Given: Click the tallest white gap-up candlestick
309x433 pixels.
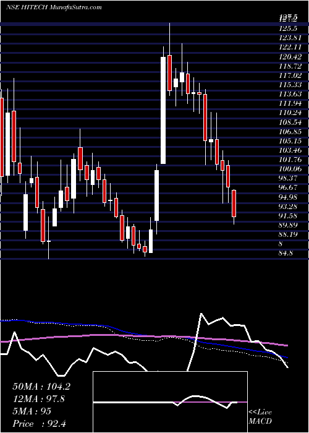Looking at the screenshot, I should 163,111.
